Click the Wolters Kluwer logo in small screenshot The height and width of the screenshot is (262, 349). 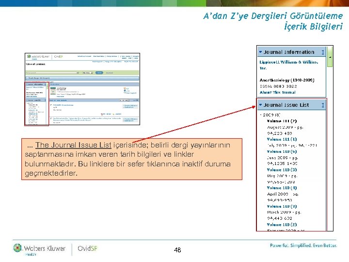38,57
